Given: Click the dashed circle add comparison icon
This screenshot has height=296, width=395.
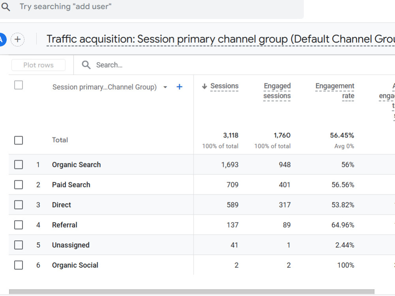Looking at the screenshot, I should (x=18, y=39).
